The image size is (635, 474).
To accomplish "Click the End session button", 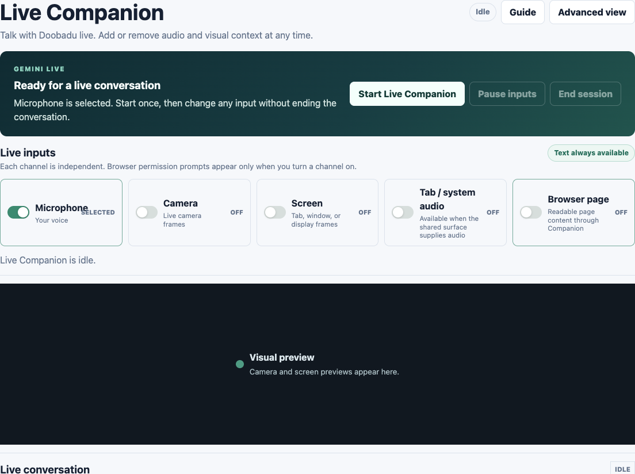I will [585, 94].
